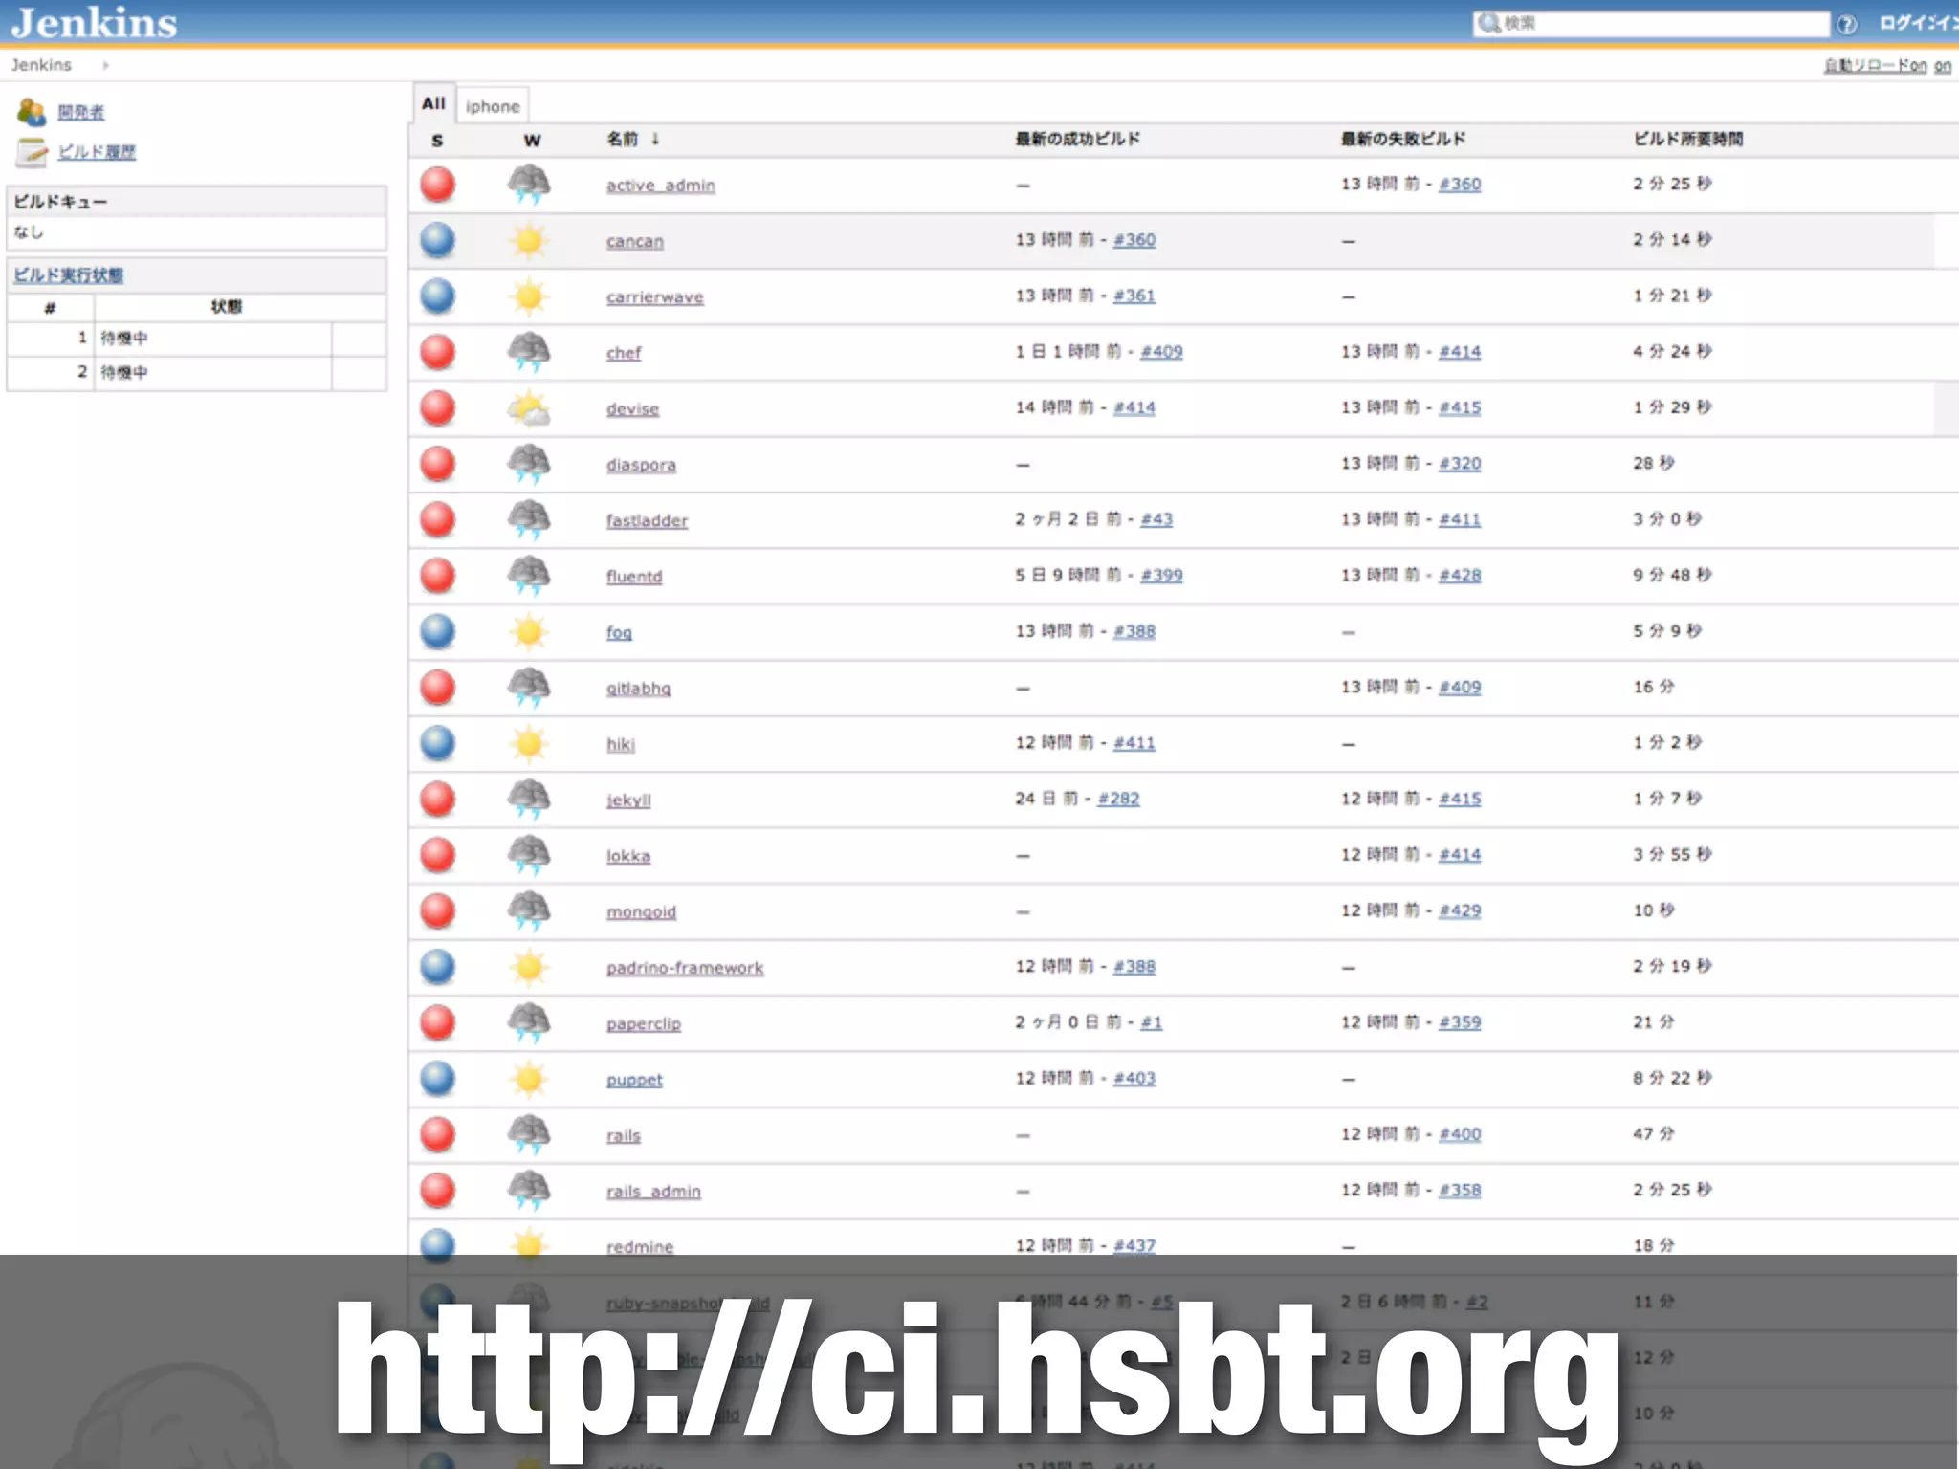Open the ビルド実行状態 executor status link

68,275
